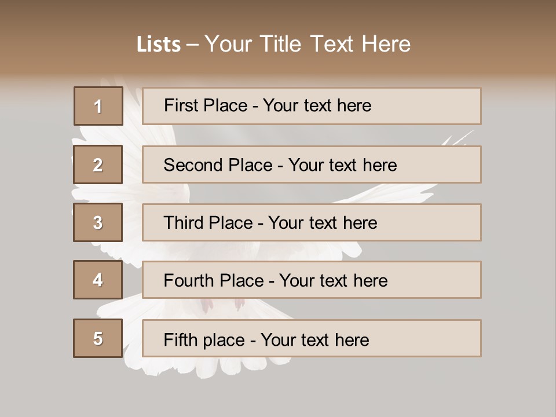Select the number 4 box
This screenshot has height=417, width=556.
point(98,280)
